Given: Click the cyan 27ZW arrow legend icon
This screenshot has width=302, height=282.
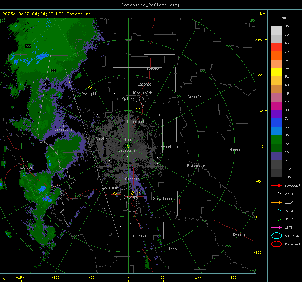Looking at the screenshot, I should (276, 211).
